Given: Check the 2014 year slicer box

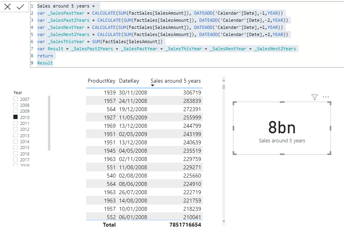Looking at the screenshot, I should tap(15, 141).
